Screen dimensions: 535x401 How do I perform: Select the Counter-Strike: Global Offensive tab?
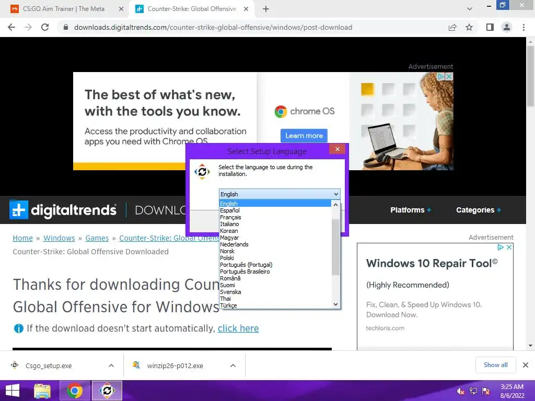[191, 9]
